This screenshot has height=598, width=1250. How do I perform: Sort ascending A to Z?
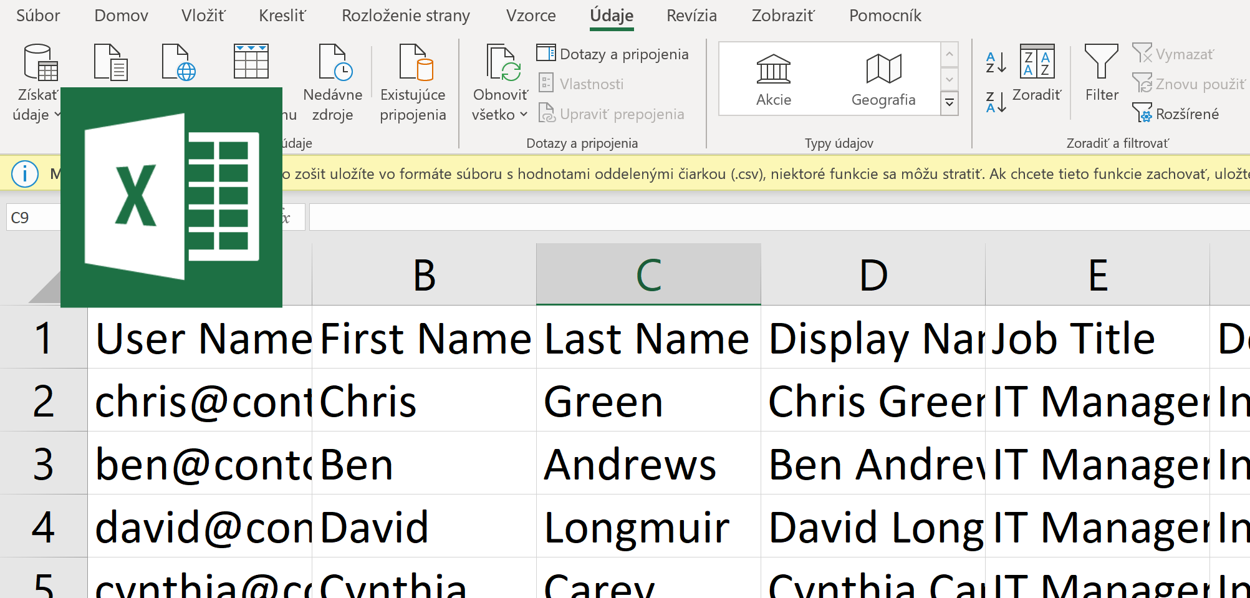tap(996, 62)
